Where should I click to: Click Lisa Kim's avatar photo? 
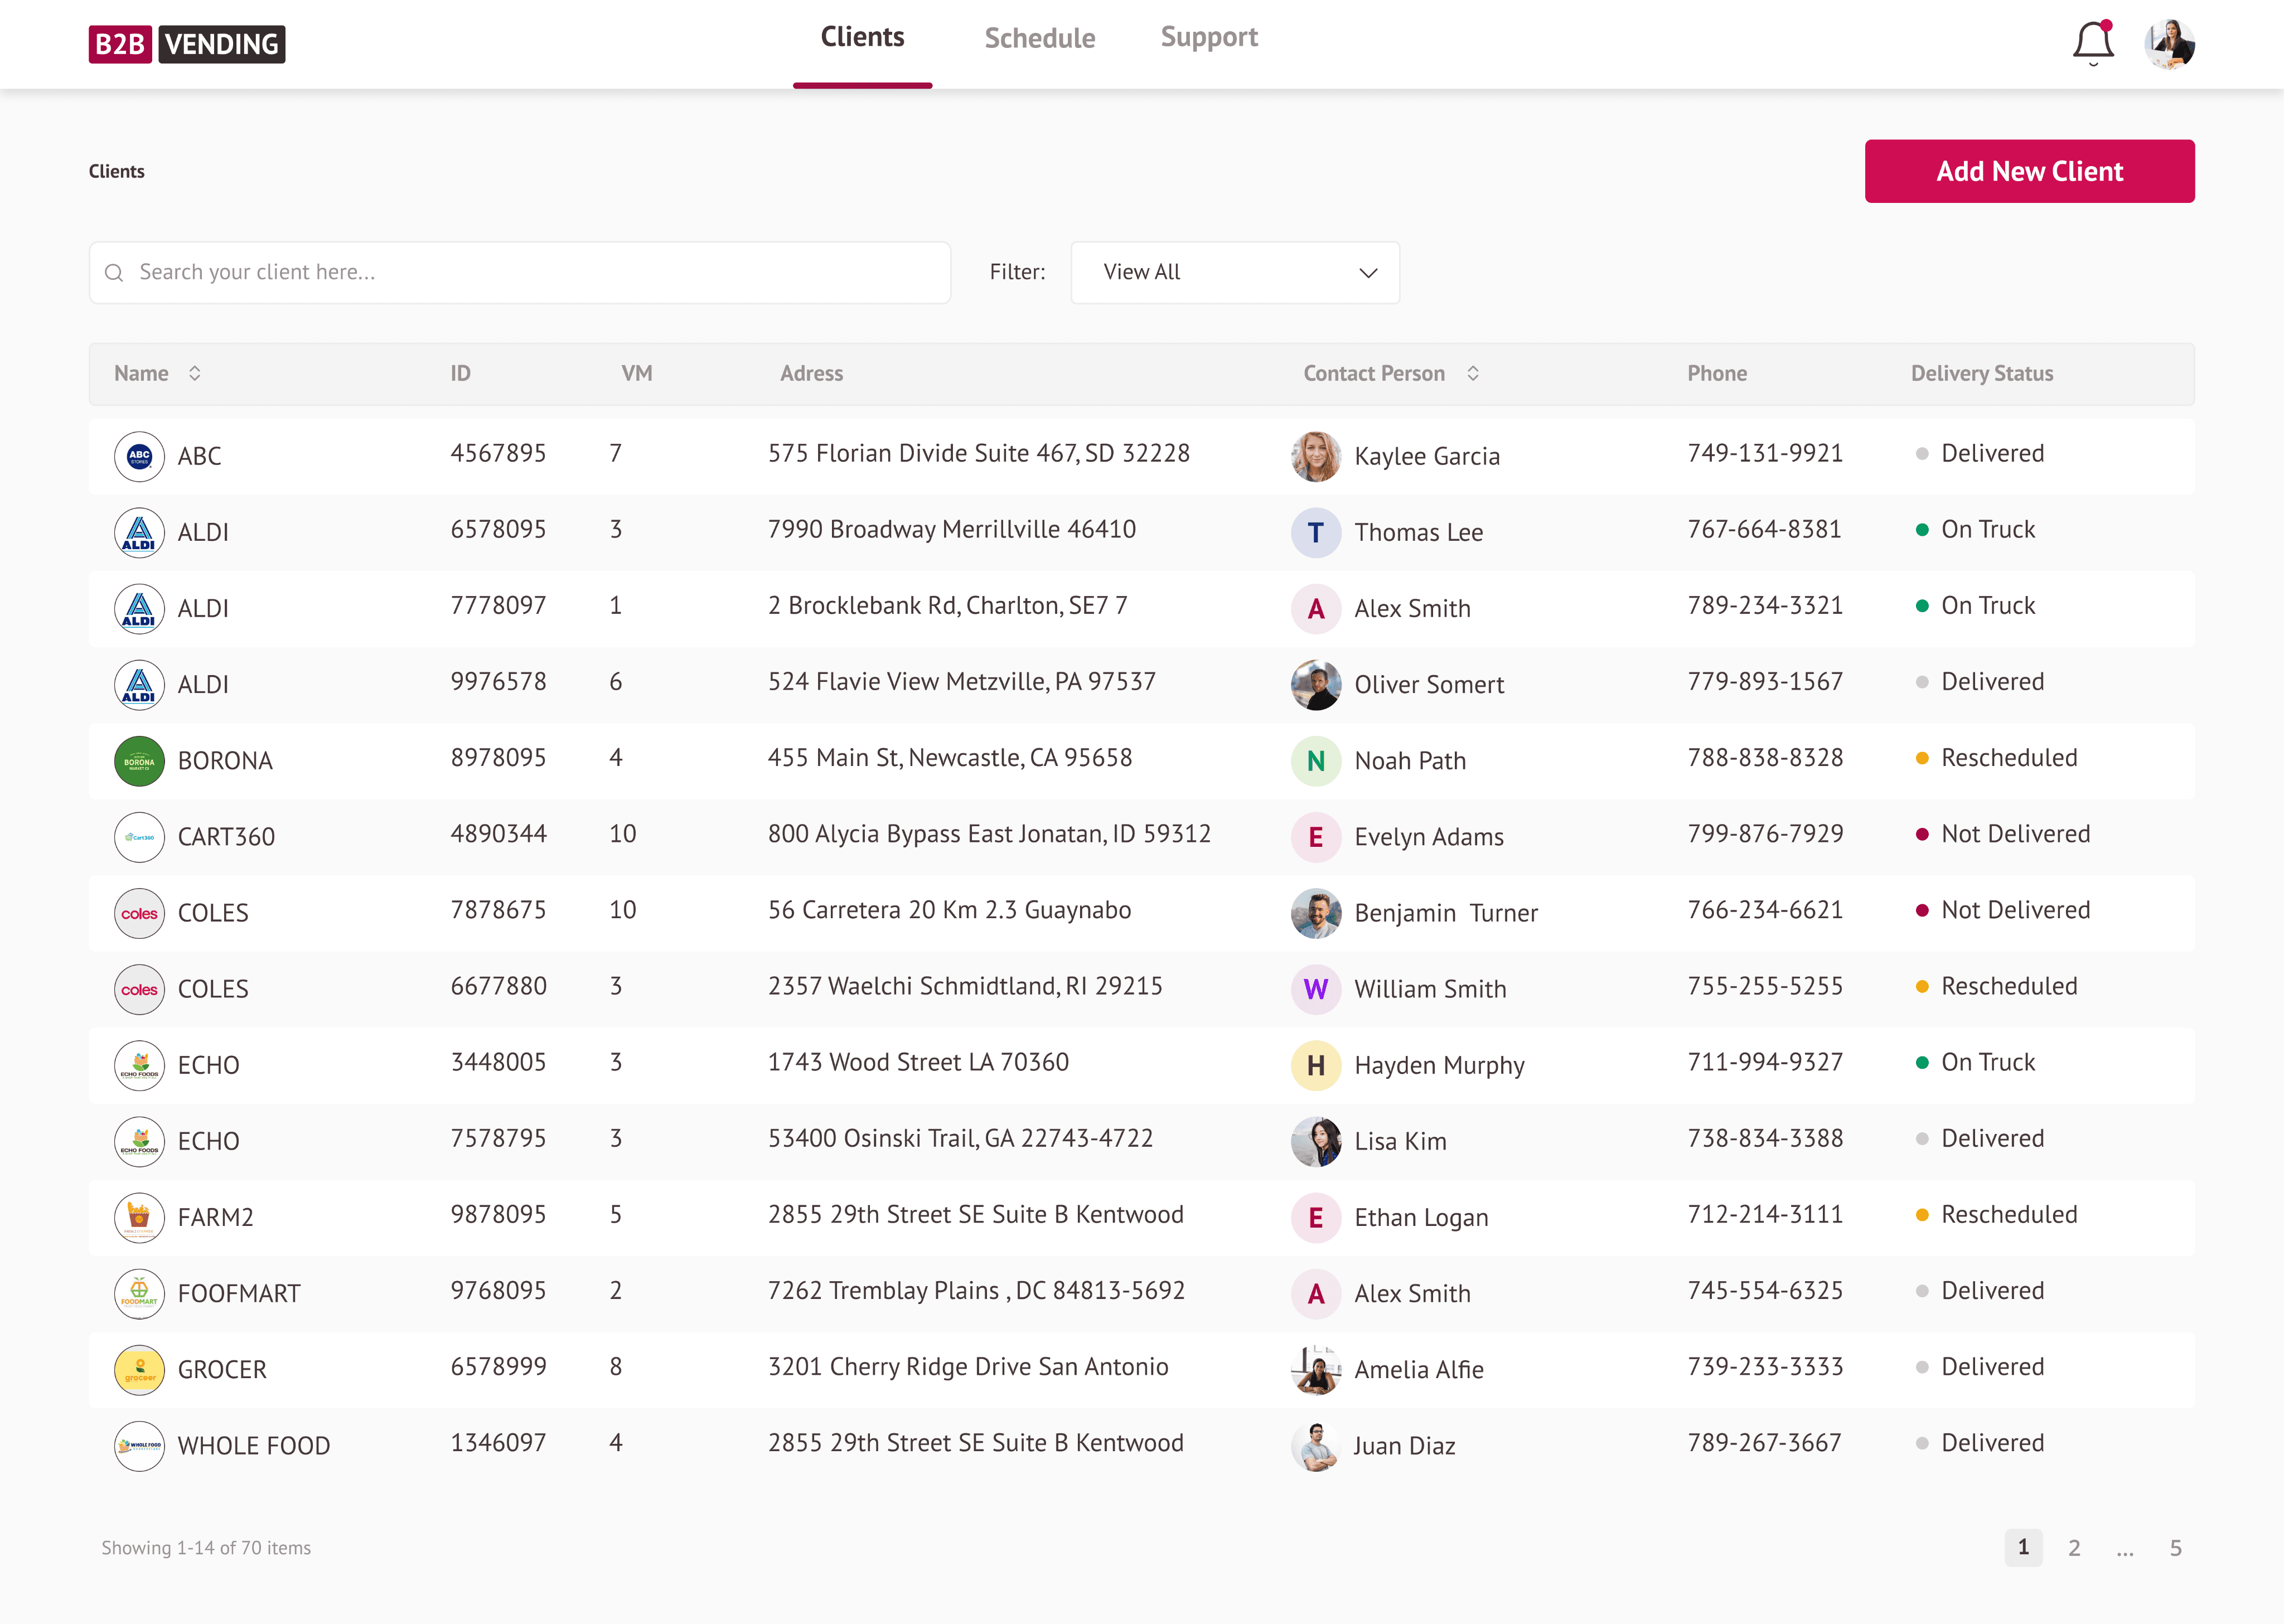coord(1316,1141)
